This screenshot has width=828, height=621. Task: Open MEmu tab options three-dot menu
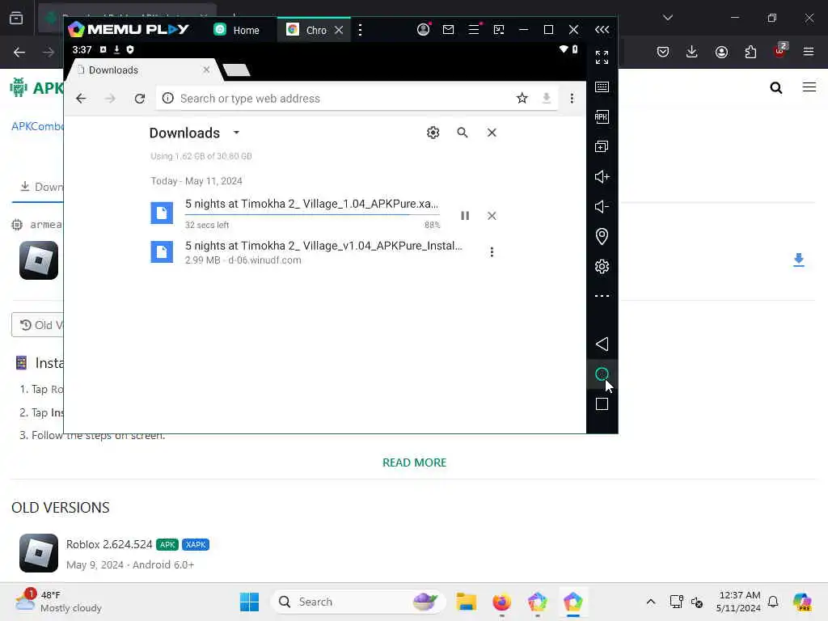360,30
